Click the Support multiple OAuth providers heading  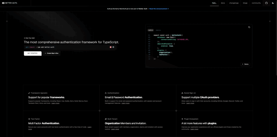click(x=200, y=97)
